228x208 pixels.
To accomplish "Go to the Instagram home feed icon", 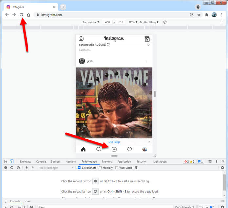I will coord(83,149).
